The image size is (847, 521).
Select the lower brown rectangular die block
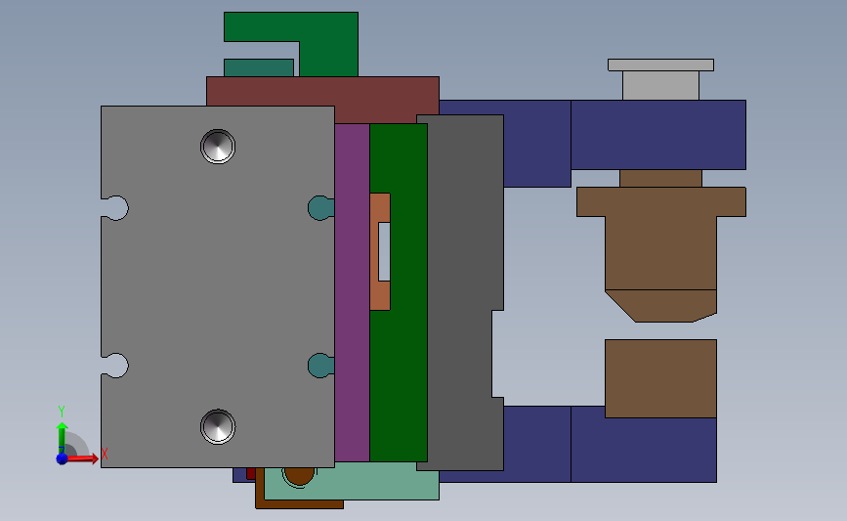[660, 378]
